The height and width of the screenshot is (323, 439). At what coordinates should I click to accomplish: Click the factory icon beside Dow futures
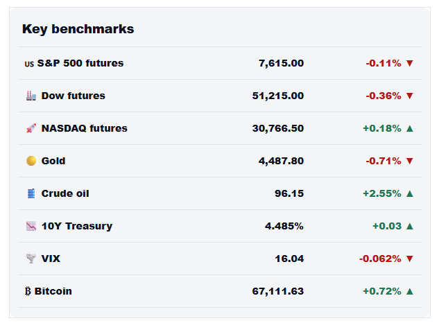(x=31, y=96)
